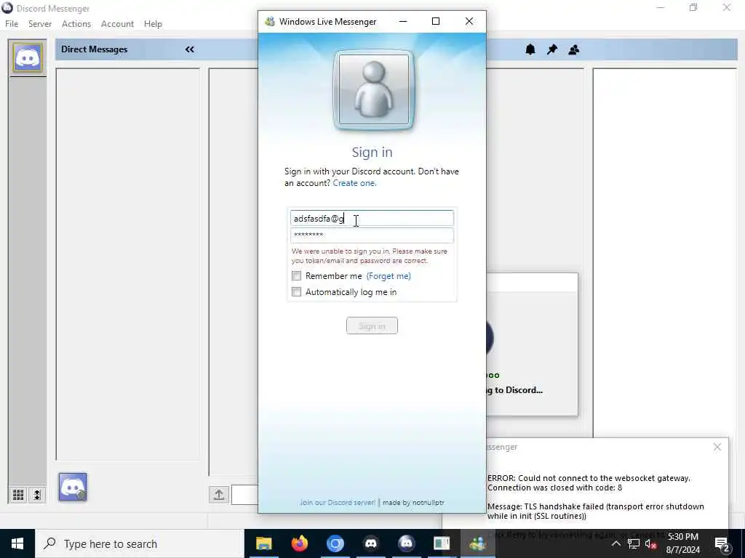This screenshot has width=745, height=558.
Task: Tick the Remember me checkbox
Action: [x=297, y=275]
